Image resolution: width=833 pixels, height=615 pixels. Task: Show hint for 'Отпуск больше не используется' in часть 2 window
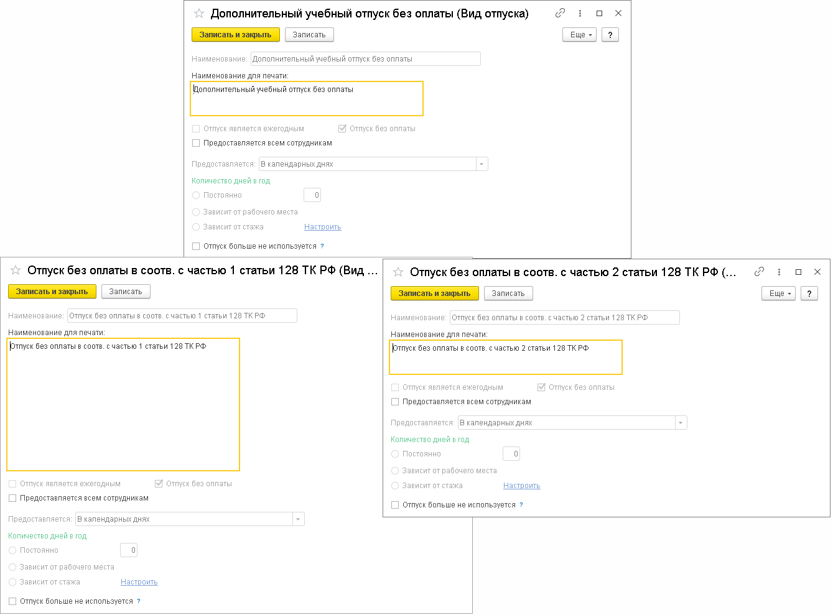pyautogui.click(x=521, y=505)
